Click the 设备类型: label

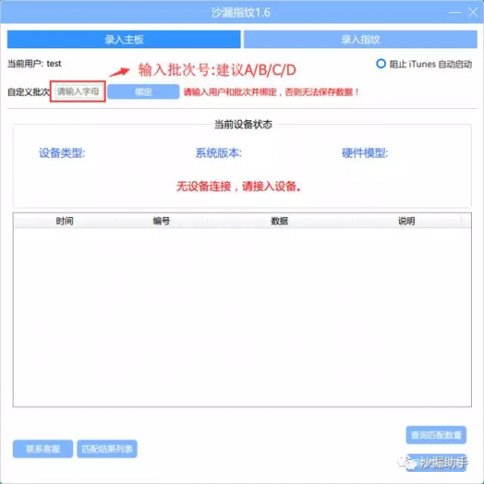coord(62,152)
